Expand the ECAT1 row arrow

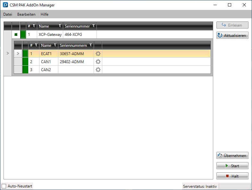pyautogui.click(x=18, y=54)
